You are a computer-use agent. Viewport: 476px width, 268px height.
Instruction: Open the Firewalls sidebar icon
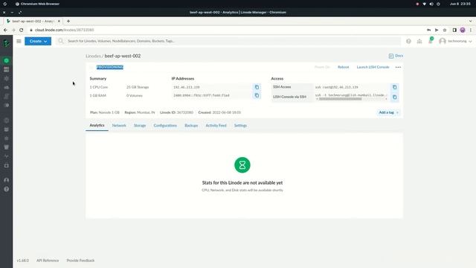[x=7, y=88]
